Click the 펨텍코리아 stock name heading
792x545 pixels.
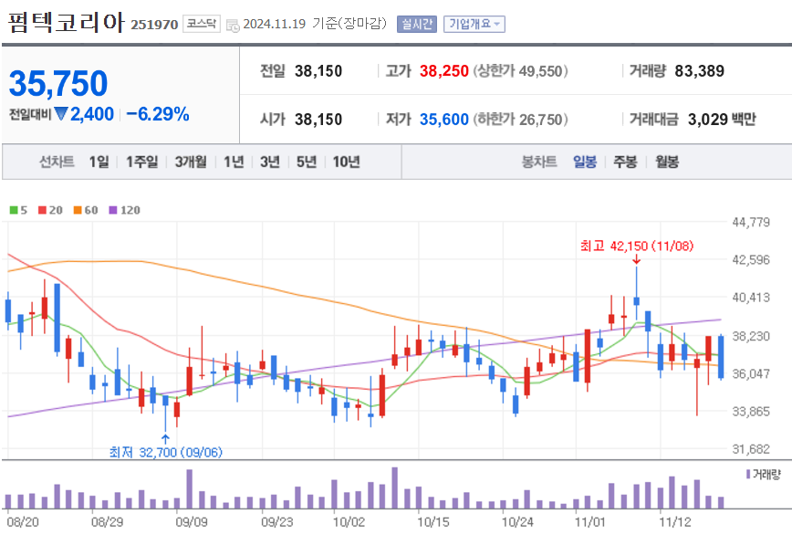(x=66, y=23)
